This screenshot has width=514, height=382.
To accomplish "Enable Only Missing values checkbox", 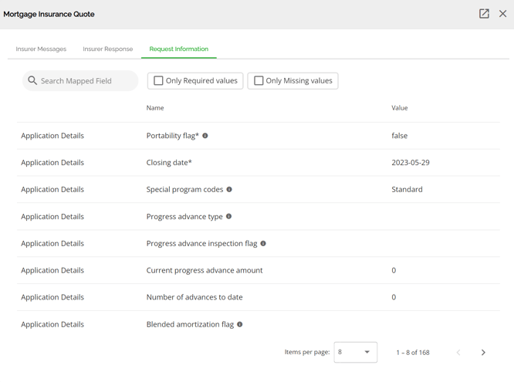I will tap(259, 81).
